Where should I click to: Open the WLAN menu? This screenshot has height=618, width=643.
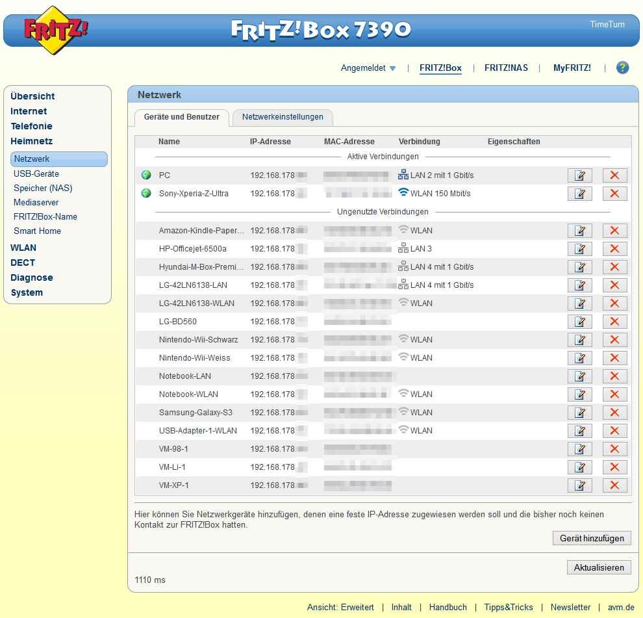point(23,248)
